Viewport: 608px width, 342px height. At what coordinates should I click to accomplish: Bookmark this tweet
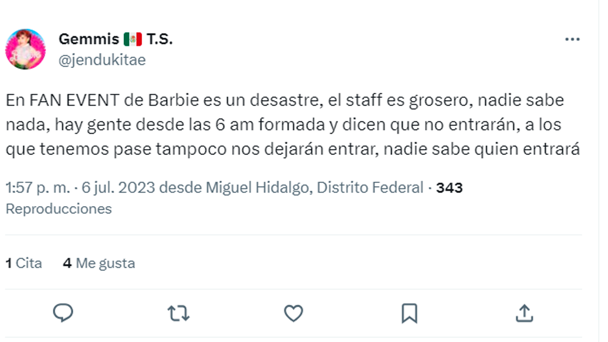point(409,313)
